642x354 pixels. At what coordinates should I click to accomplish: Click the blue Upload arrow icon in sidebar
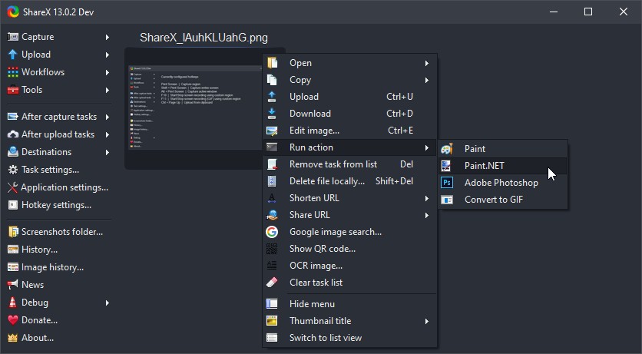point(13,55)
